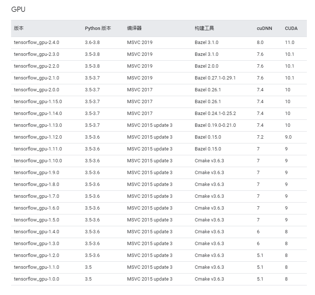Select tensorflow_gpu-1.14.0 version cell
This screenshot has height=295, width=315.
(38, 113)
